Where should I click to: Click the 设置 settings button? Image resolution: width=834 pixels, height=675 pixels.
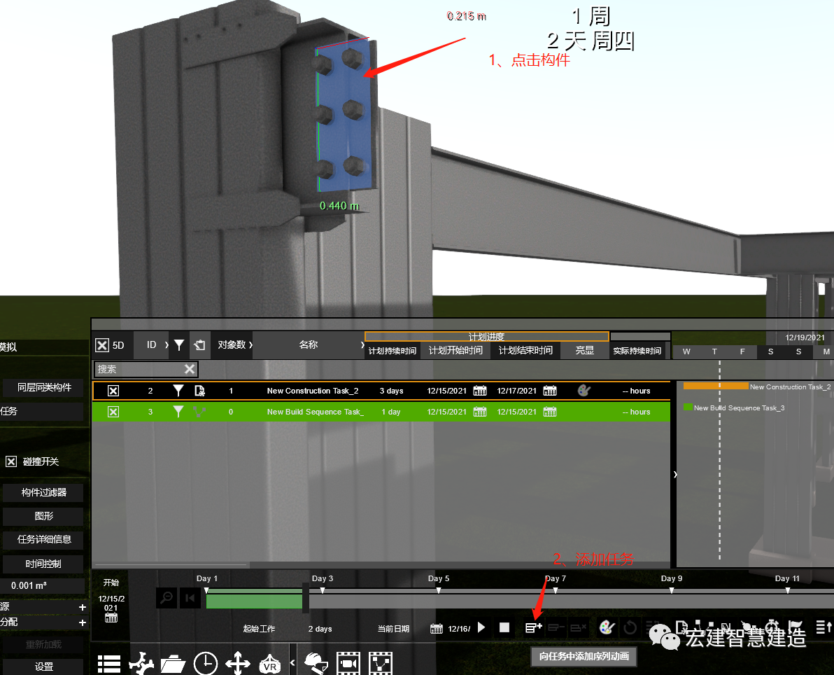coord(43,667)
